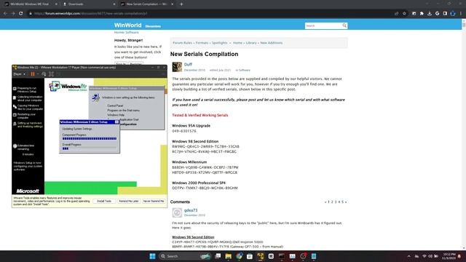Send Ctrl+Alt+Del to the VM

44,74
